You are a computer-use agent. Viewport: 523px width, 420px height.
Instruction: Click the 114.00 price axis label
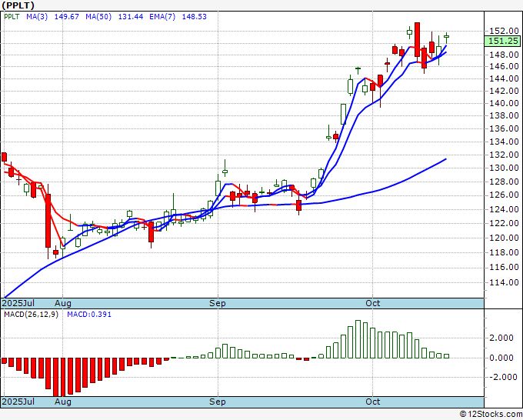[504, 282]
